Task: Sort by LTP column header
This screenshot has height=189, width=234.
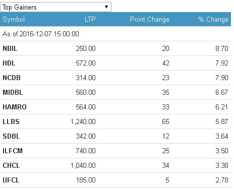Action: (x=90, y=19)
